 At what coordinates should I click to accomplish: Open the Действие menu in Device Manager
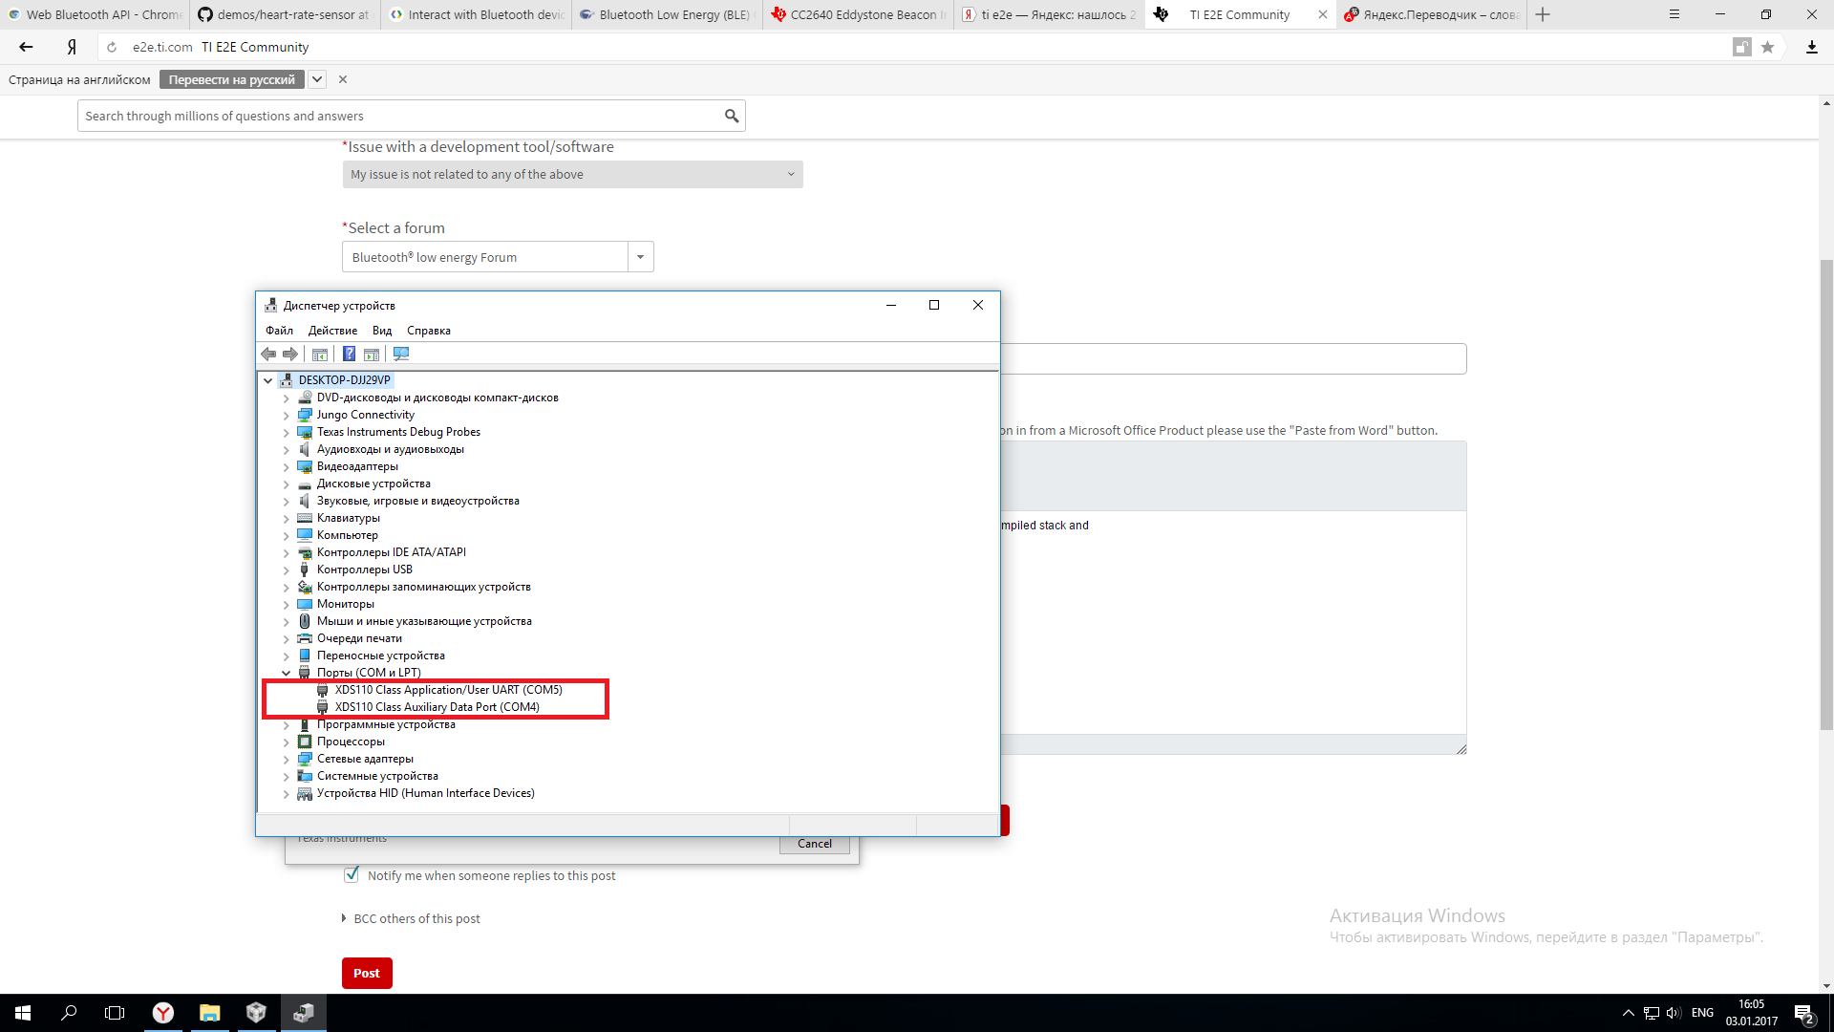click(x=332, y=331)
